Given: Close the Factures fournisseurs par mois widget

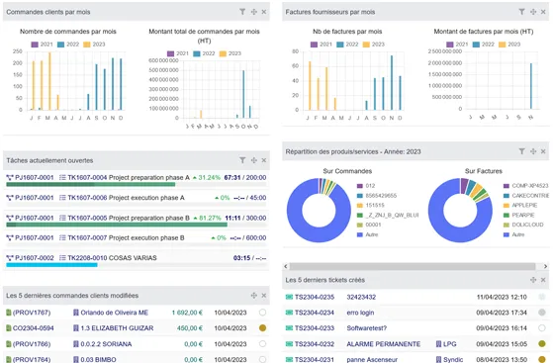Looking at the screenshot, I should [x=543, y=12].
